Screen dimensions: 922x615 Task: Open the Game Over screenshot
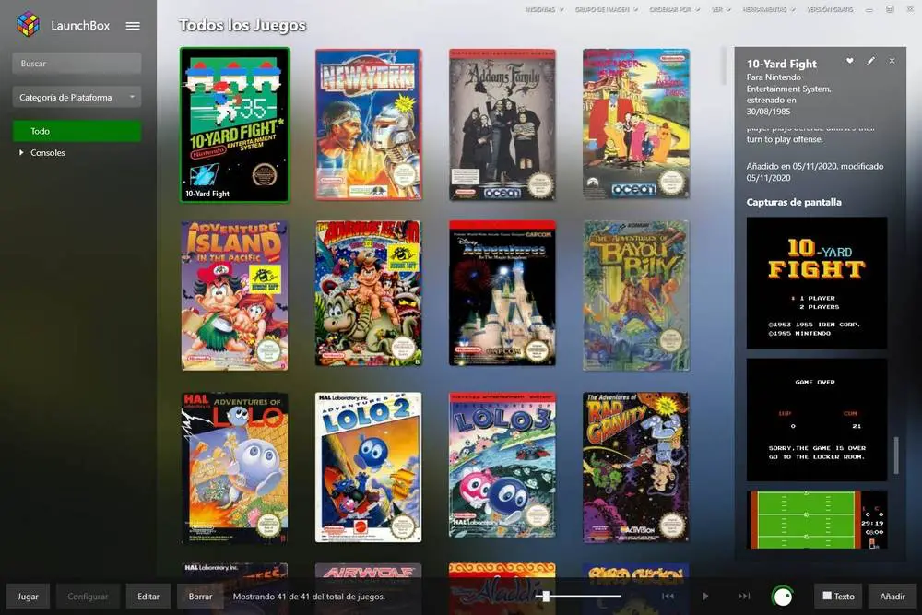pyautogui.click(x=817, y=420)
